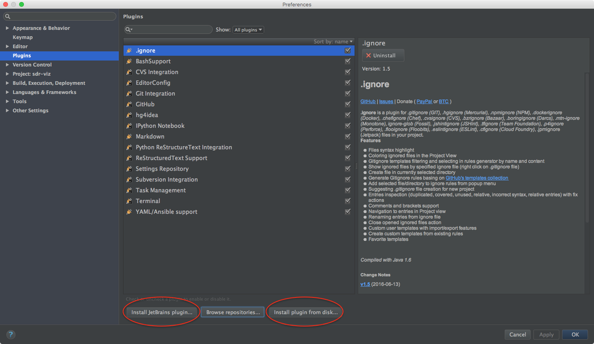Cancel the Preferences dialog

pyautogui.click(x=517, y=335)
